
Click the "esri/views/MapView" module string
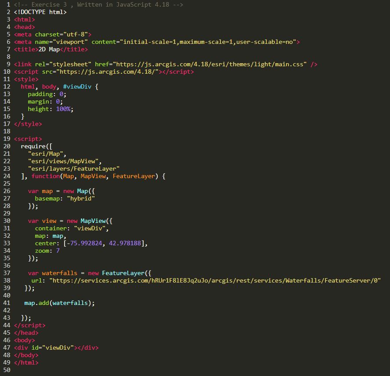coord(65,161)
